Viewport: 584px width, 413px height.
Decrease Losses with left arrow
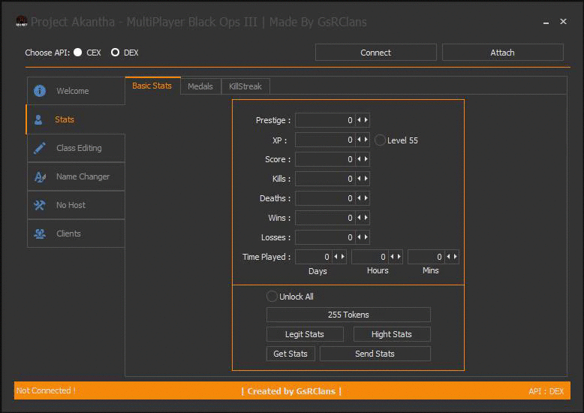coord(359,237)
